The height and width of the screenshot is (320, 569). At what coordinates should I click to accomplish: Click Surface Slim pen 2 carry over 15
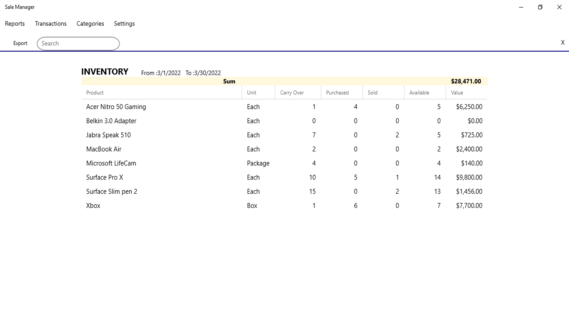312,192
